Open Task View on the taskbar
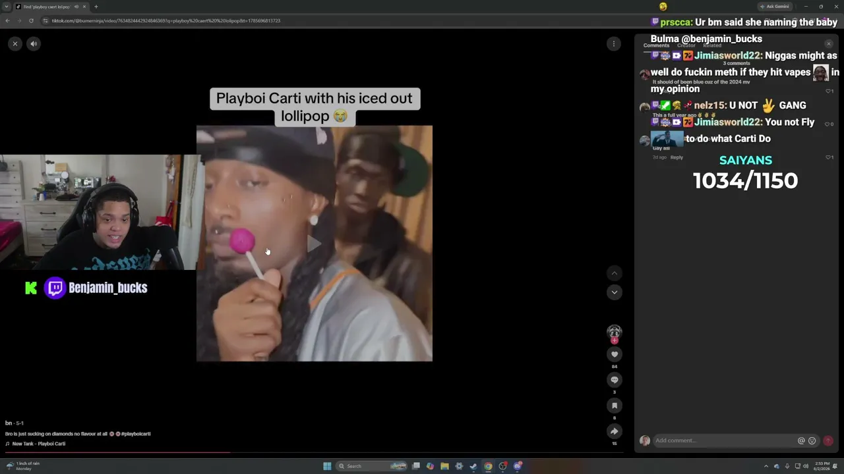844x474 pixels. pos(416,466)
